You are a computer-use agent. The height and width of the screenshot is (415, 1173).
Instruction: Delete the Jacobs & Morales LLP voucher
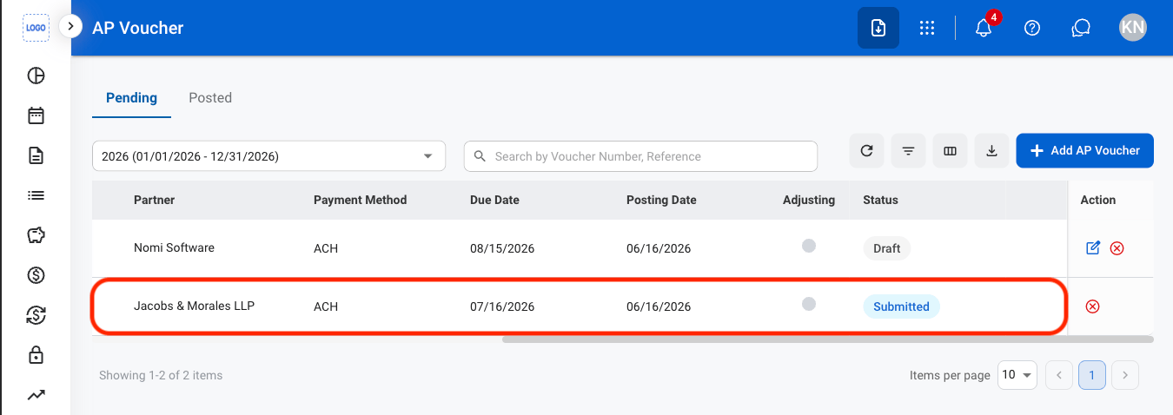1093,306
